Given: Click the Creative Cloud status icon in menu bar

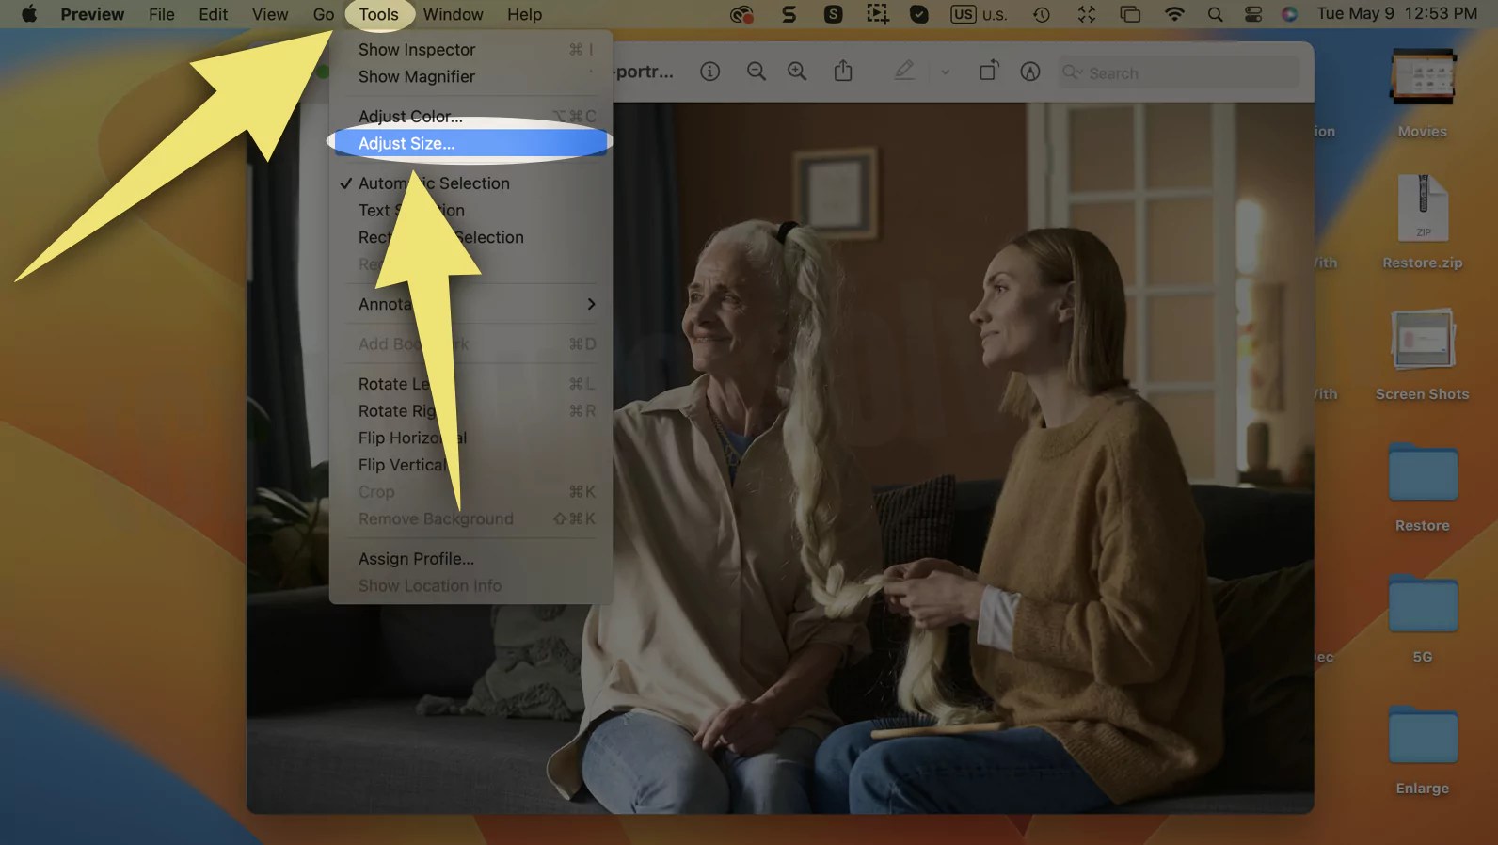Looking at the screenshot, I should click(x=742, y=14).
